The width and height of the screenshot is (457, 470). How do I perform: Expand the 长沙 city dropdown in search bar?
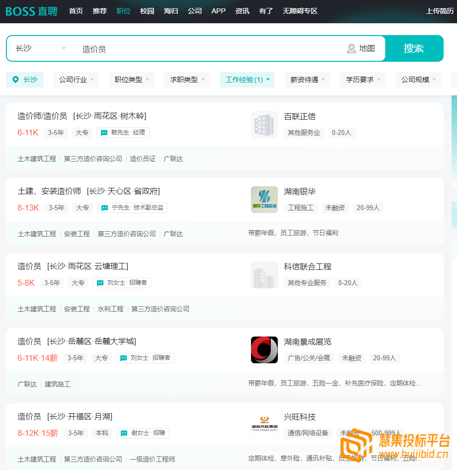click(41, 48)
